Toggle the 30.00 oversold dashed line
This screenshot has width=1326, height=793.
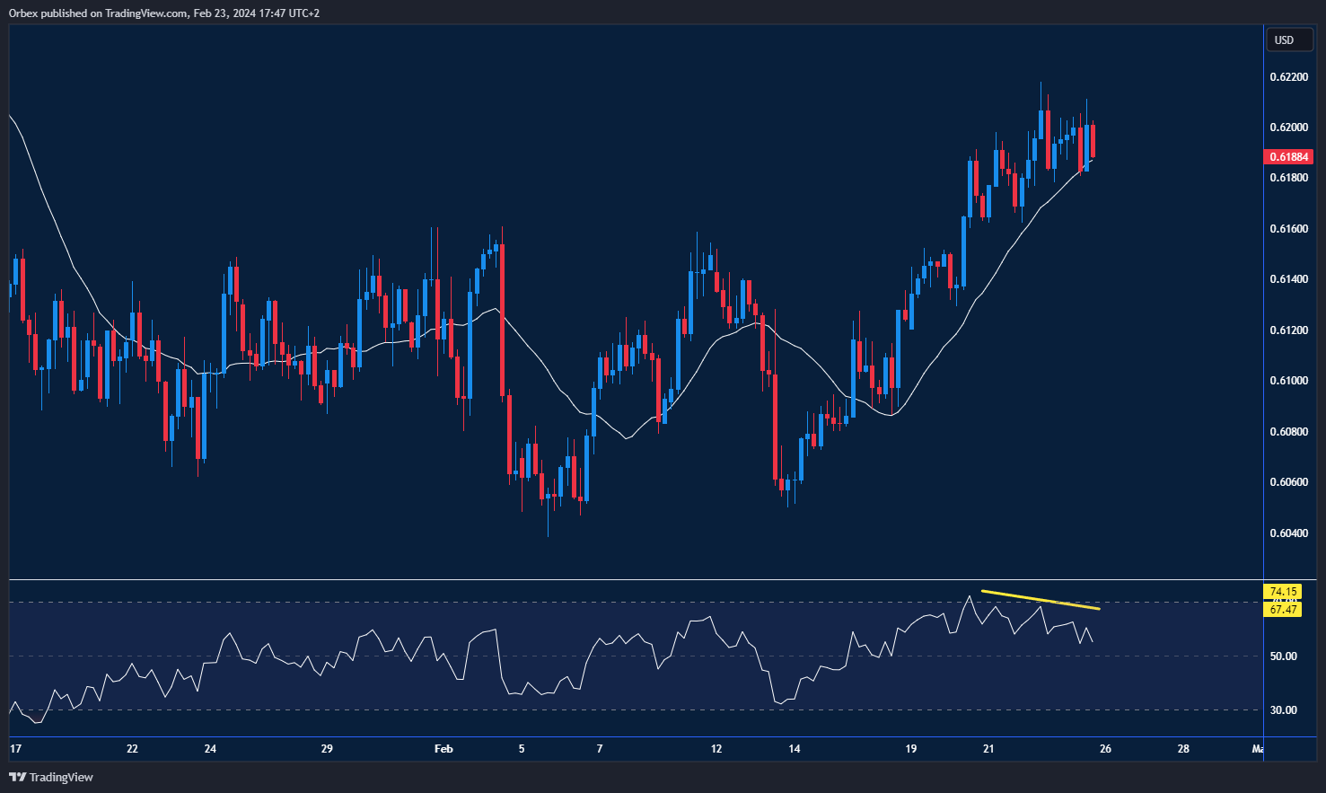point(1283,709)
